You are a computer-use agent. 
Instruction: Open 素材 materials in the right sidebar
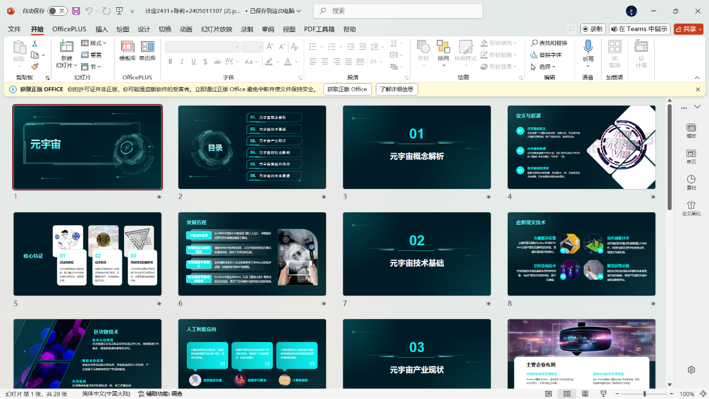click(x=691, y=182)
